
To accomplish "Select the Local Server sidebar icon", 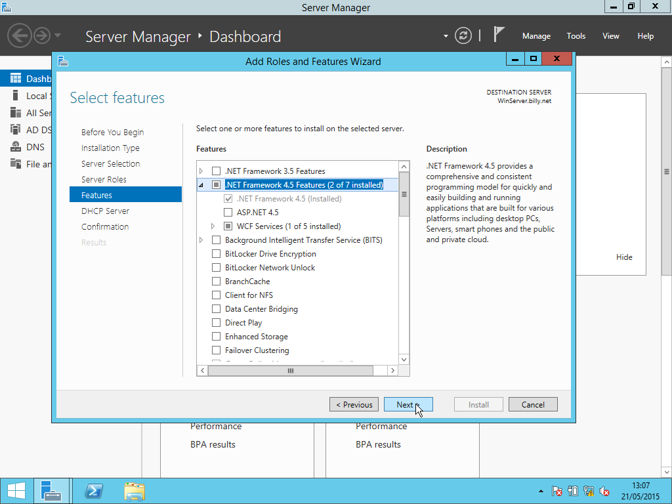I will point(16,96).
